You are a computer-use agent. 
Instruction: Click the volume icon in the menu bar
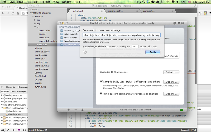click(178, 2)
